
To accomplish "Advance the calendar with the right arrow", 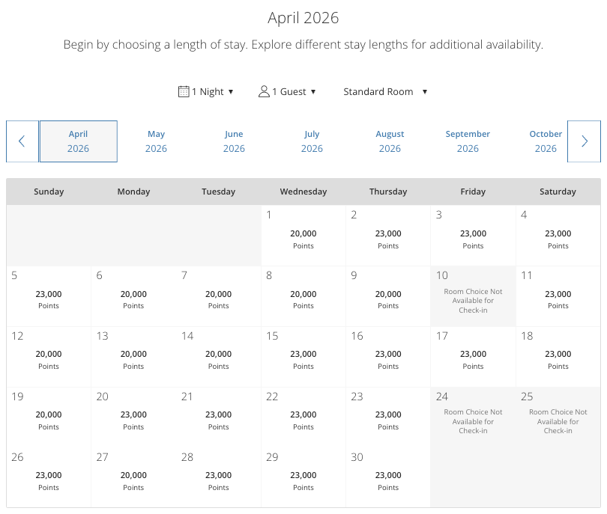I will [x=585, y=141].
